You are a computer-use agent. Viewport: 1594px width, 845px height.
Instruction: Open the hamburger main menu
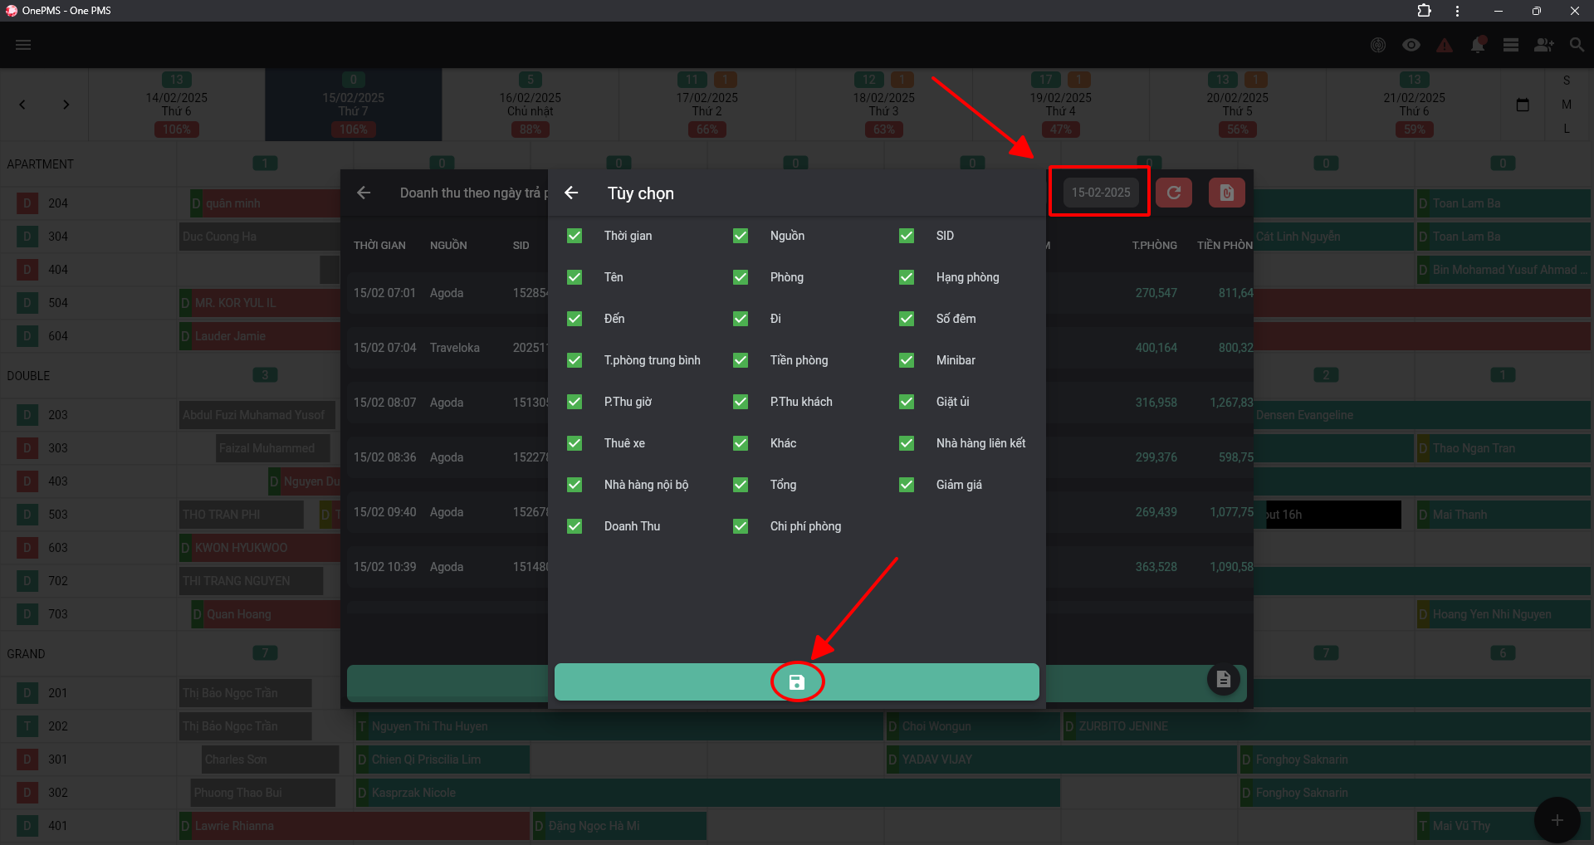(23, 45)
